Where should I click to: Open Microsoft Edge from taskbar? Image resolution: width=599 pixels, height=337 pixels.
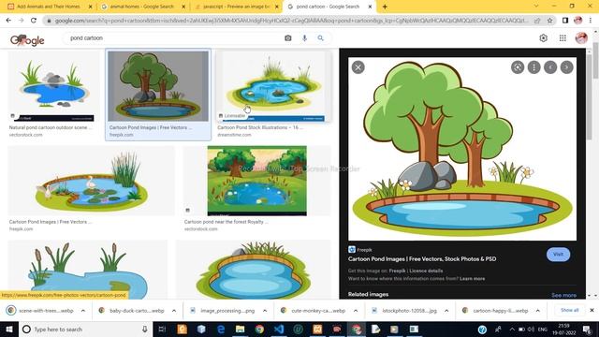coord(221,330)
